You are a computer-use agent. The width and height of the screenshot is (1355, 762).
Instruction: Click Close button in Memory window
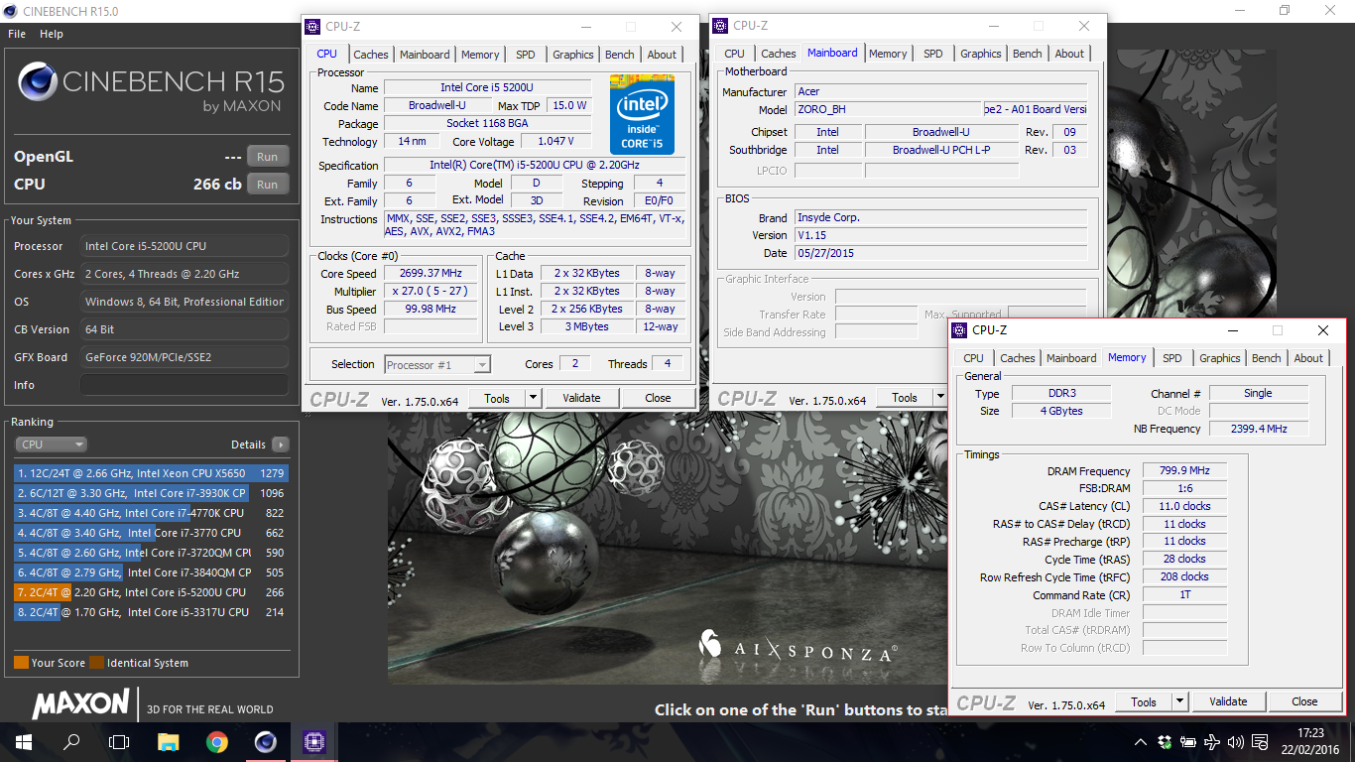point(1304,701)
